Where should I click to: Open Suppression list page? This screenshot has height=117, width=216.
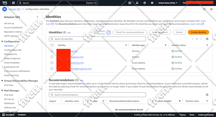click(11, 67)
